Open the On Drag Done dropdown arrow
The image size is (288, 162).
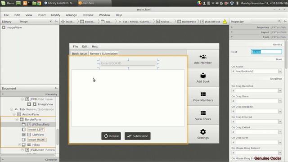pos(280,101)
